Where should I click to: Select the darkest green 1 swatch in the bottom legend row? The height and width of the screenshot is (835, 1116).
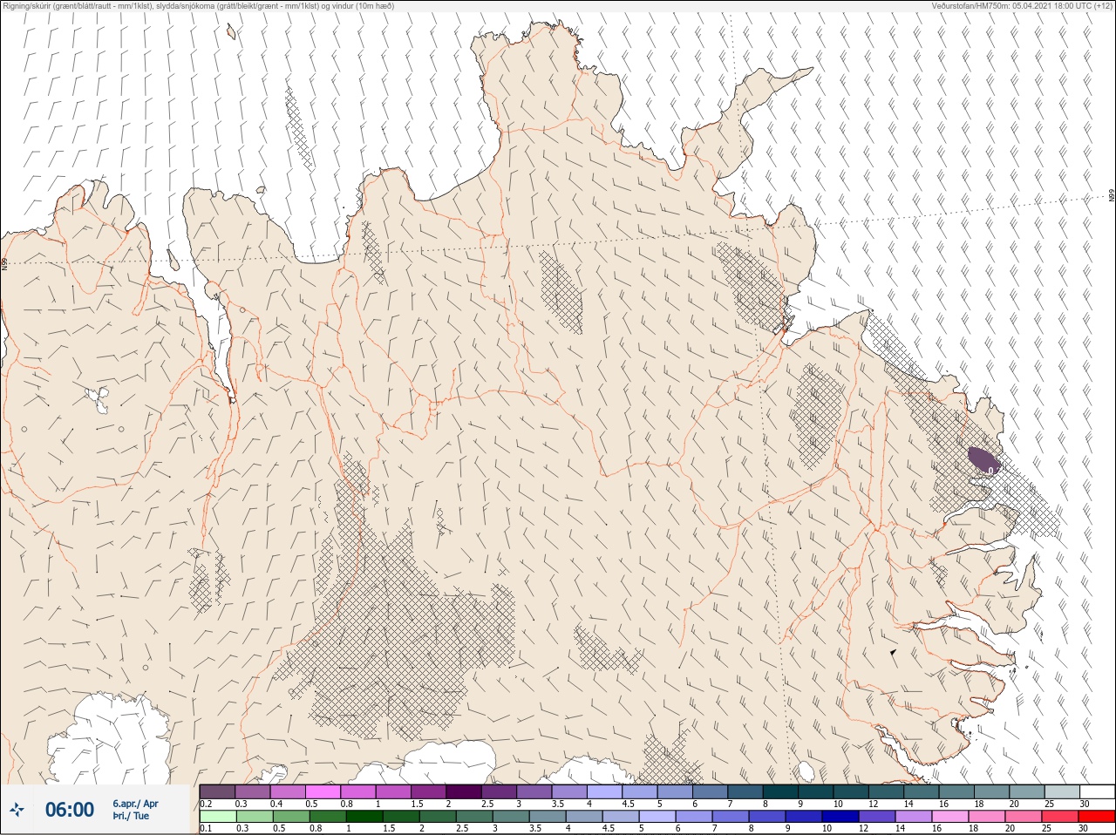click(x=363, y=817)
